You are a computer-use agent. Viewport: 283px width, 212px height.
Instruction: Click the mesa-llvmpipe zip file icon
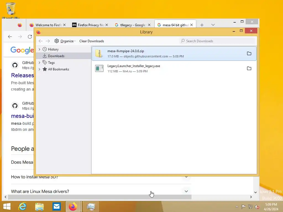click(99, 54)
